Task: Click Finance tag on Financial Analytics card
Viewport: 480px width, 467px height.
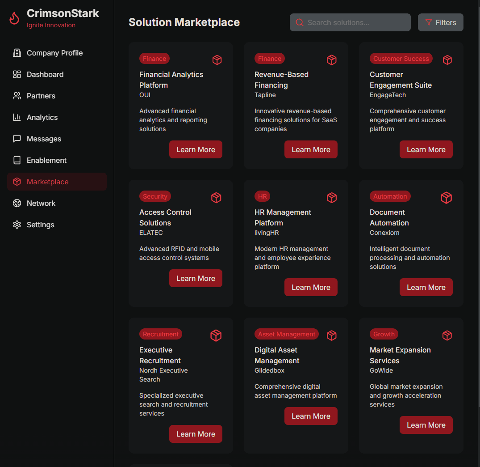Action: [154, 59]
